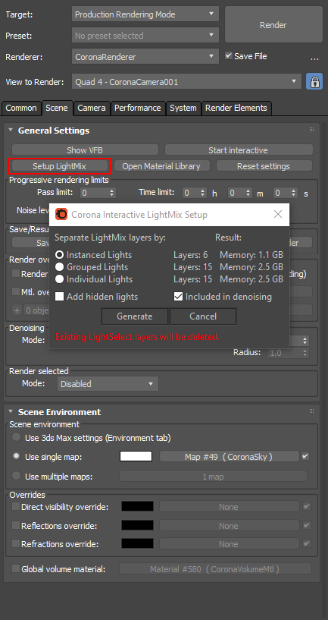Toggle the Save File checkbox

229,55
